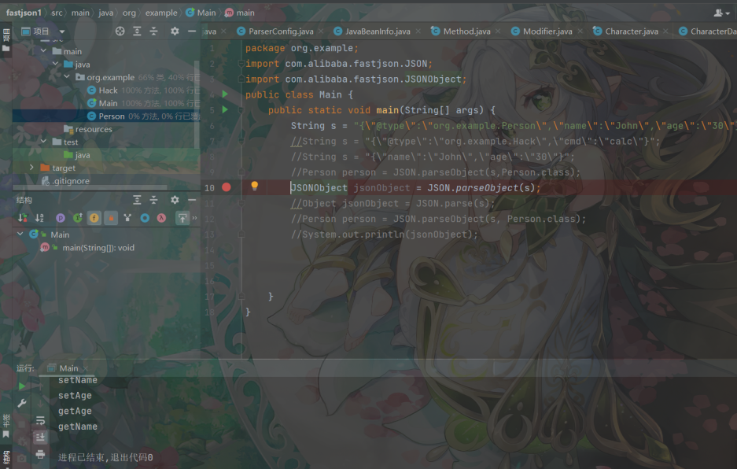Toggle show fields (orange f) filter

click(94, 218)
